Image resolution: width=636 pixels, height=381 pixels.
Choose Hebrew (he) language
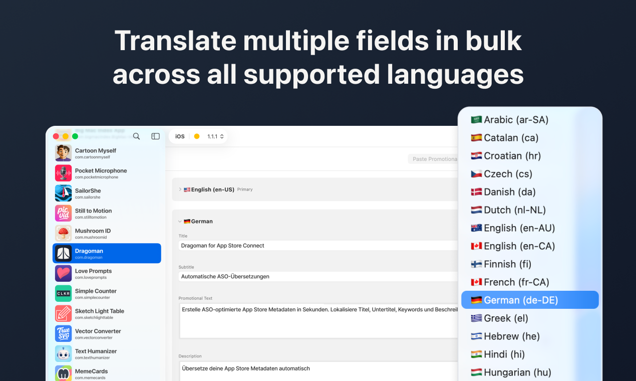click(530, 336)
